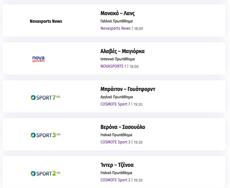Open the COSMOTE Sport 2 channel link
Image resolution: width=230 pixels, height=188 pixels.
(x=115, y=180)
